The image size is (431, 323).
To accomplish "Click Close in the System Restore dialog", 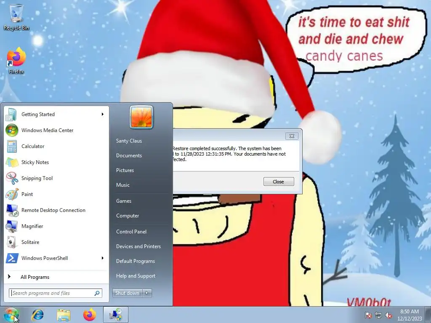I will click(x=279, y=182).
